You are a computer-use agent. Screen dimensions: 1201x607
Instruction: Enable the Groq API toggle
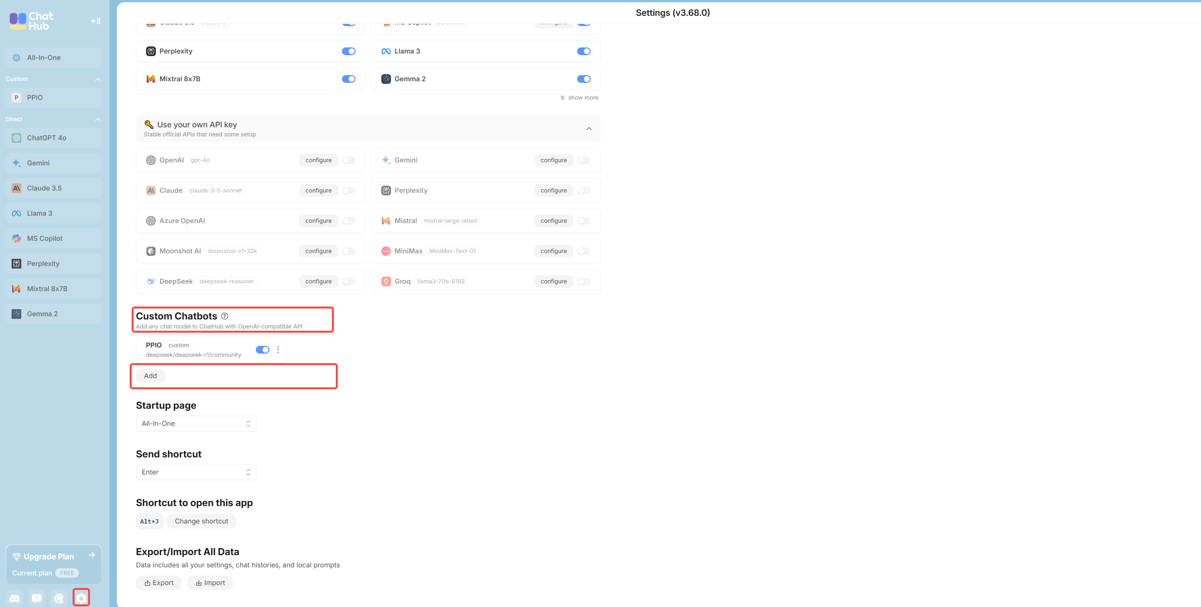tap(583, 281)
